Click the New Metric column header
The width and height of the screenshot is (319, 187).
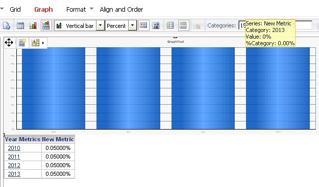(58, 139)
